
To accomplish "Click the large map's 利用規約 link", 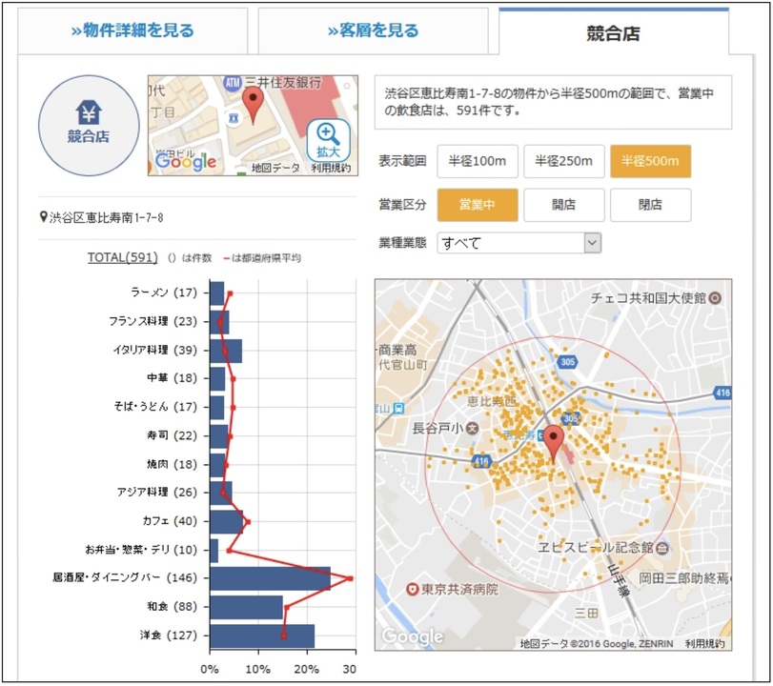I will click(x=704, y=644).
